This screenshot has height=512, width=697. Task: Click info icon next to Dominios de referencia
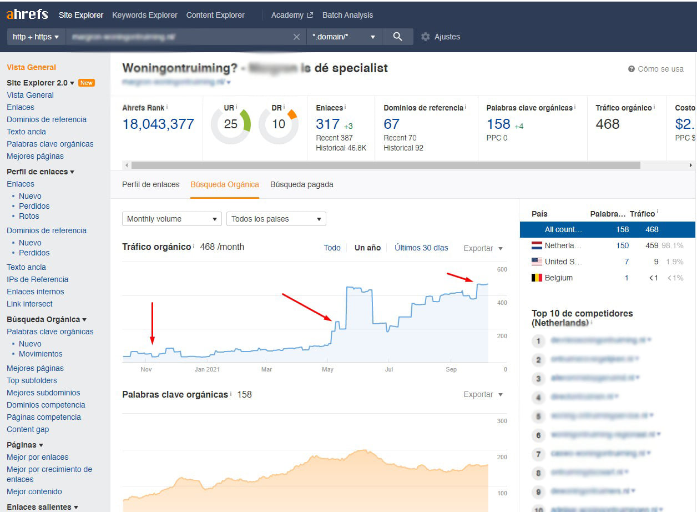[x=466, y=107]
